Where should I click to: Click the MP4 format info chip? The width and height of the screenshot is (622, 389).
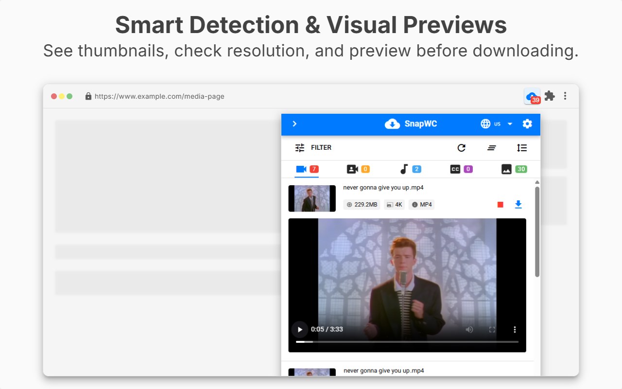pyautogui.click(x=421, y=205)
